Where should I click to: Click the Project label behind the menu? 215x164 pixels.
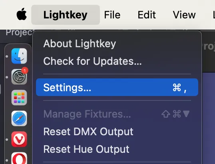coord(19,33)
